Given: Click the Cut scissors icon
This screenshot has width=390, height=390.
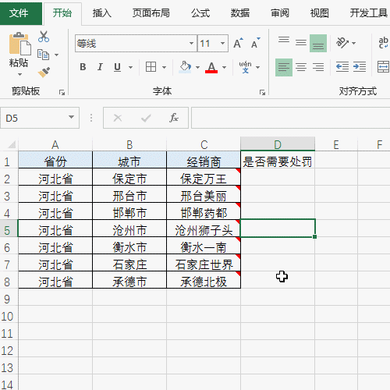Looking at the screenshot, I should (44, 37).
